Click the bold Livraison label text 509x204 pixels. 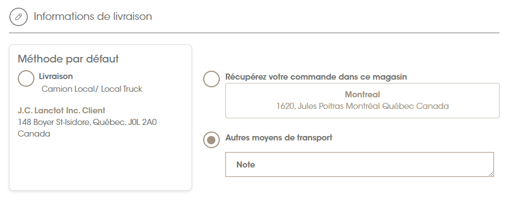point(56,76)
